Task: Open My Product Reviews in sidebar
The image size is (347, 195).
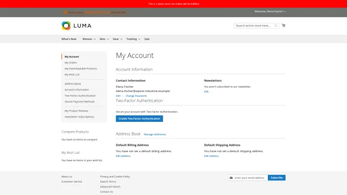Action: tap(76, 110)
